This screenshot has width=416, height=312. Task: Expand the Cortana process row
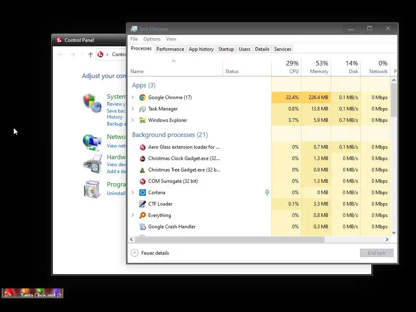(133, 192)
